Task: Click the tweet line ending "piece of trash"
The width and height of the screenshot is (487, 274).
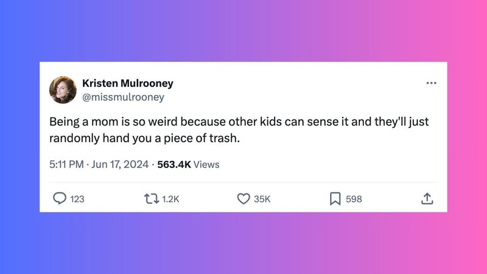Action: [x=145, y=138]
